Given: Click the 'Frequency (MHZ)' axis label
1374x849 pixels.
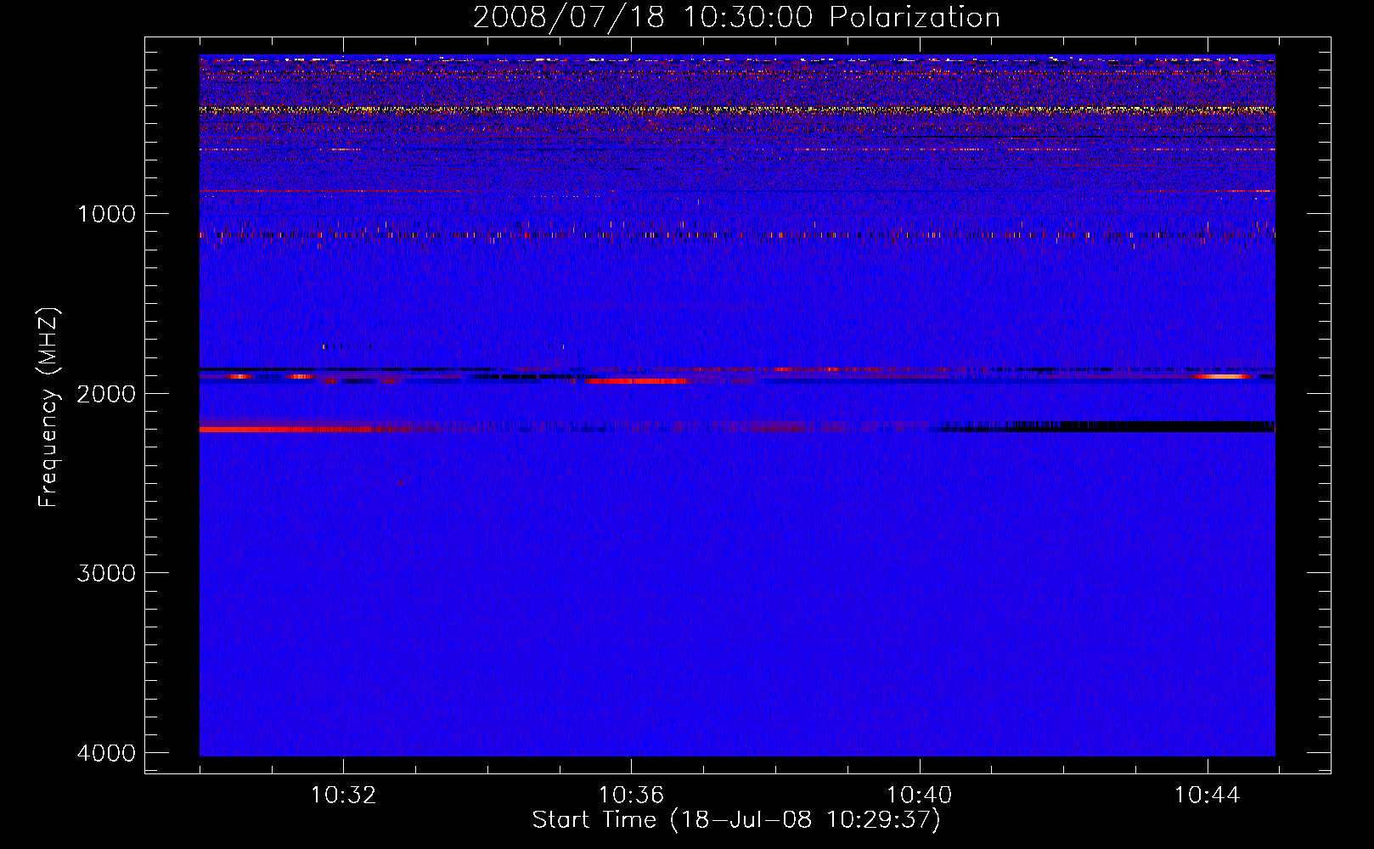Looking at the screenshot, I should click(49, 408).
